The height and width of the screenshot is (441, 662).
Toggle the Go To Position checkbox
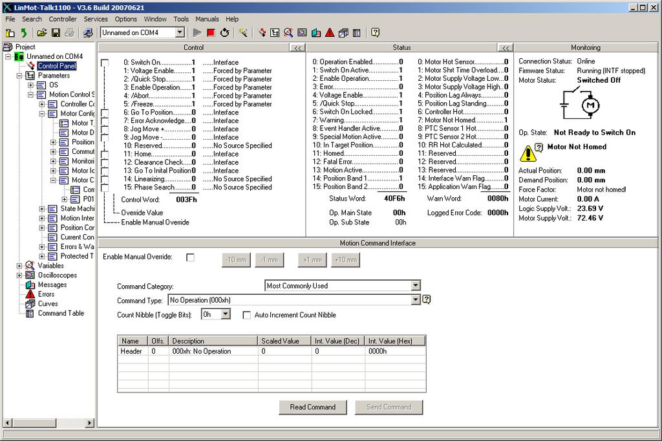[105, 113]
